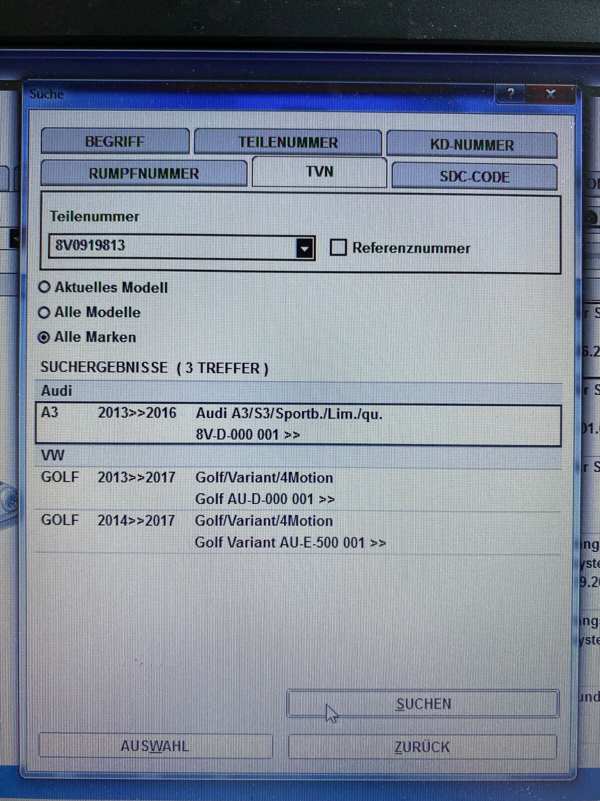The image size is (600, 801).
Task: Select Aktuelles Modell radio button
Action: [x=44, y=287]
